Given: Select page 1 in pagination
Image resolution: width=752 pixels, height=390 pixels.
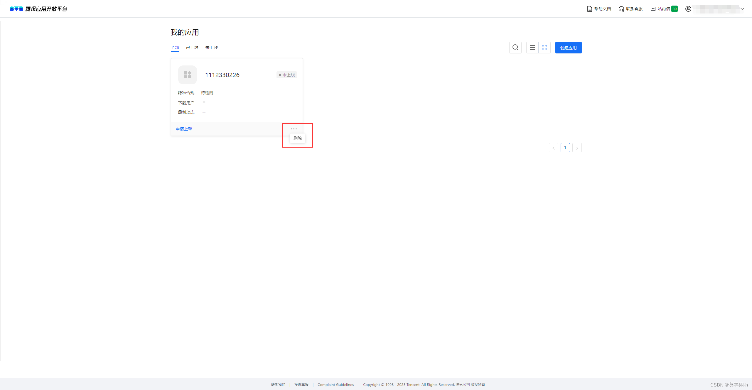Looking at the screenshot, I should (x=565, y=148).
